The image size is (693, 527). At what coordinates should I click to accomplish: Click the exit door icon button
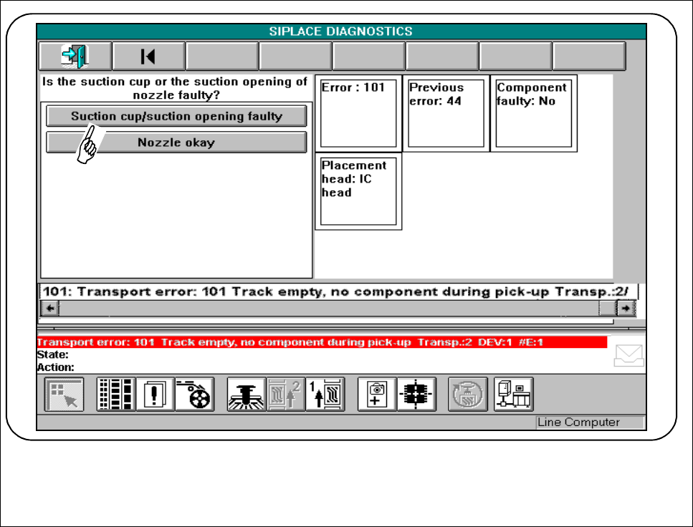(75, 56)
